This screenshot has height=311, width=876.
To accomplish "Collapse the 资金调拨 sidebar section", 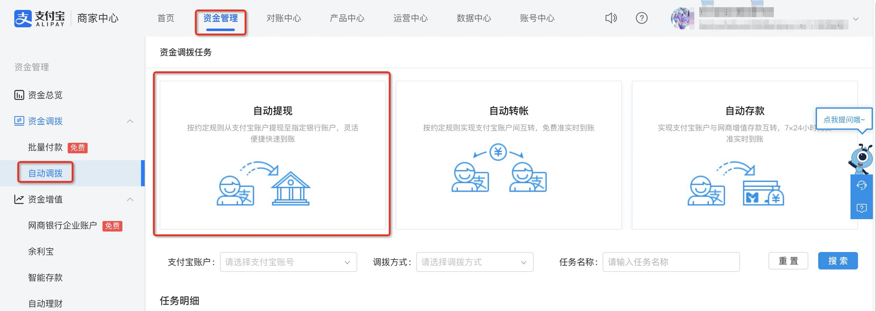I will [x=130, y=121].
